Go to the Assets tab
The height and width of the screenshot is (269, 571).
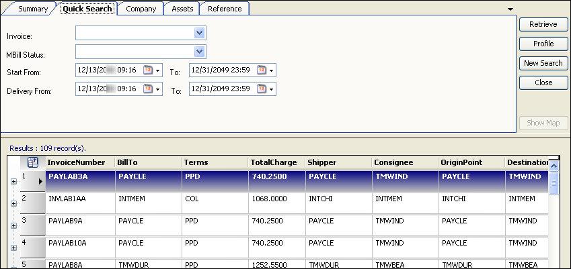tap(182, 9)
